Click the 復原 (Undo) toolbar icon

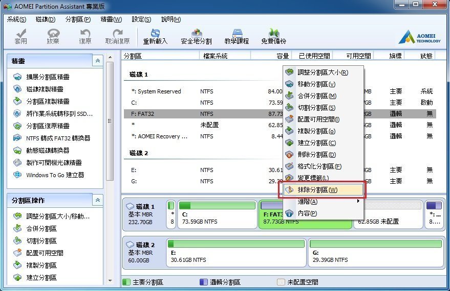(85, 36)
